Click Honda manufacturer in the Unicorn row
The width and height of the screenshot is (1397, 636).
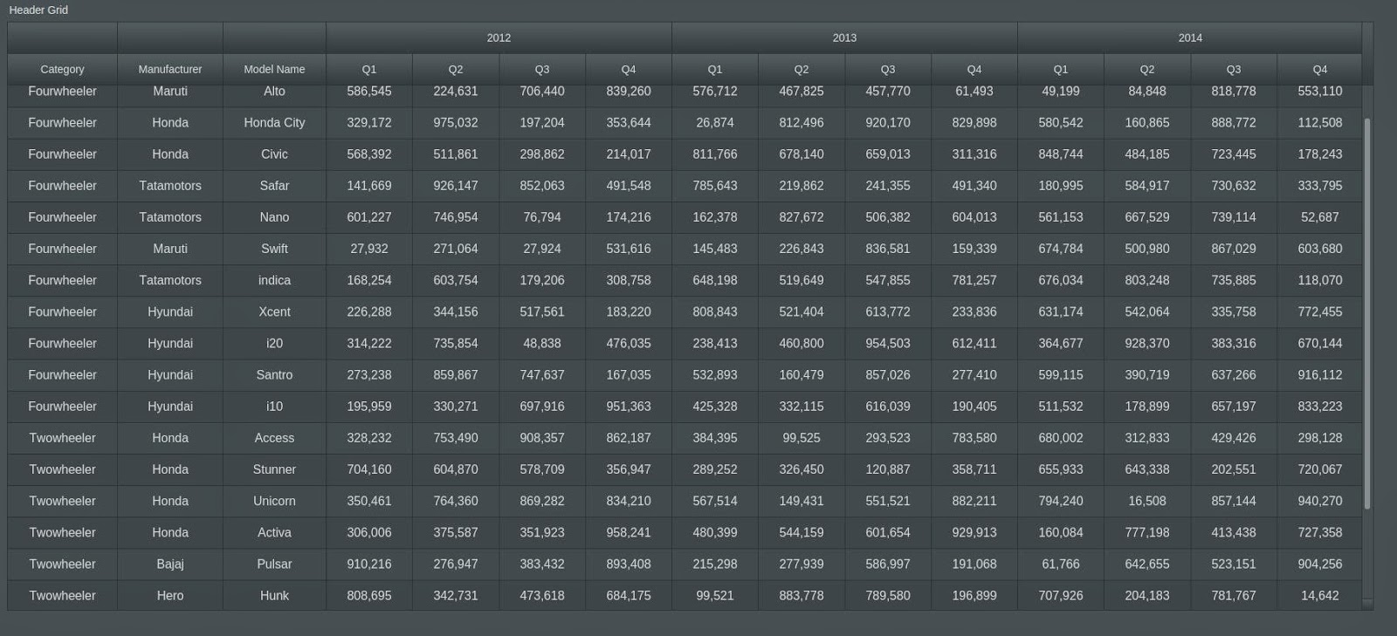click(170, 501)
